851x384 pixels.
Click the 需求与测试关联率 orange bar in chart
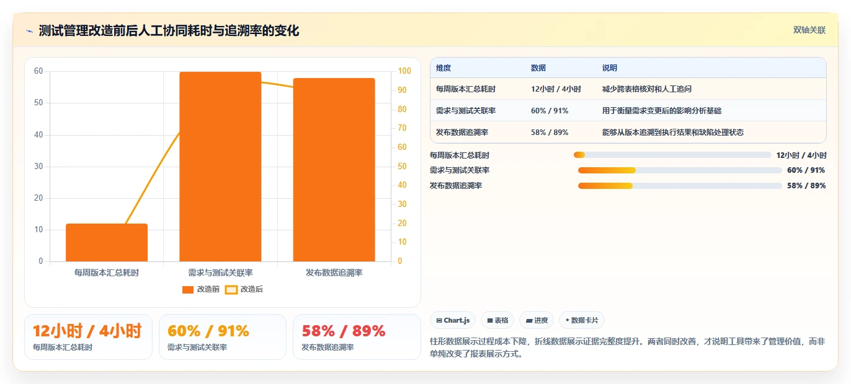tap(220, 167)
